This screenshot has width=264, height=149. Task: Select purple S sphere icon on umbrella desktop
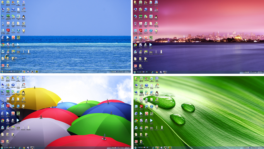(8, 120)
